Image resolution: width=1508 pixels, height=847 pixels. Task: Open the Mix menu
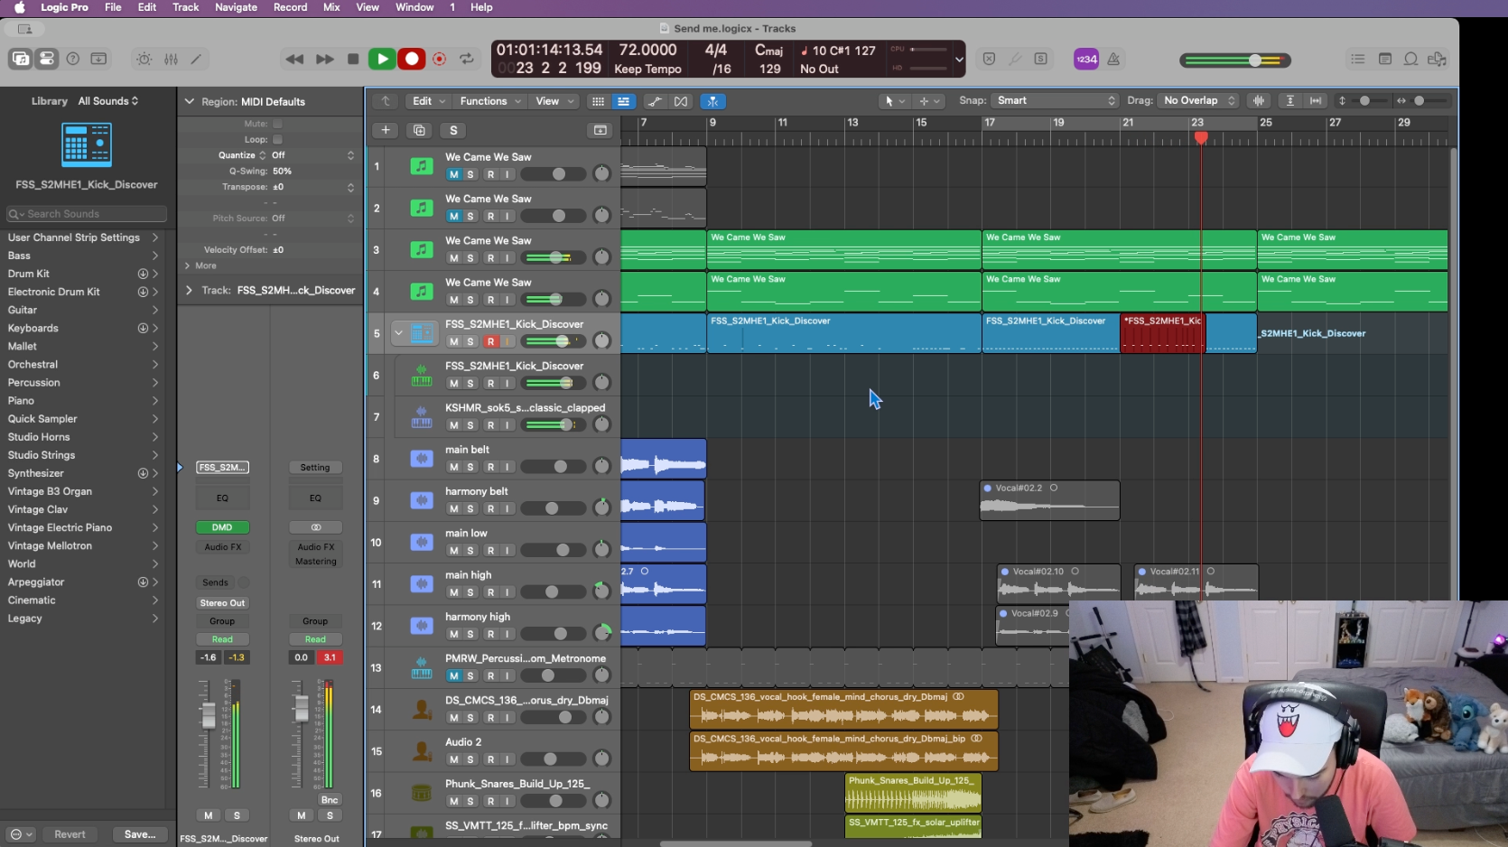click(x=331, y=7)
